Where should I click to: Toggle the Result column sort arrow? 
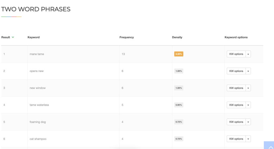(13, 37)
